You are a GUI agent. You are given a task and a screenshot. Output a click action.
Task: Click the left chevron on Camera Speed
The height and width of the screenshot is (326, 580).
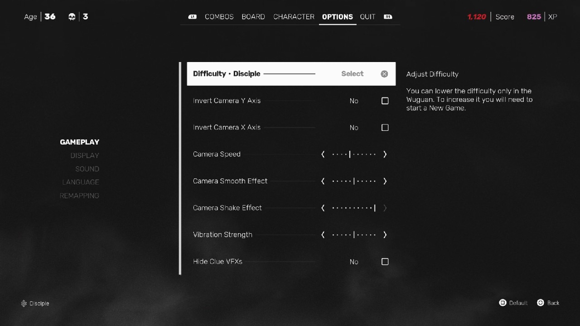[x=323, y=154]
